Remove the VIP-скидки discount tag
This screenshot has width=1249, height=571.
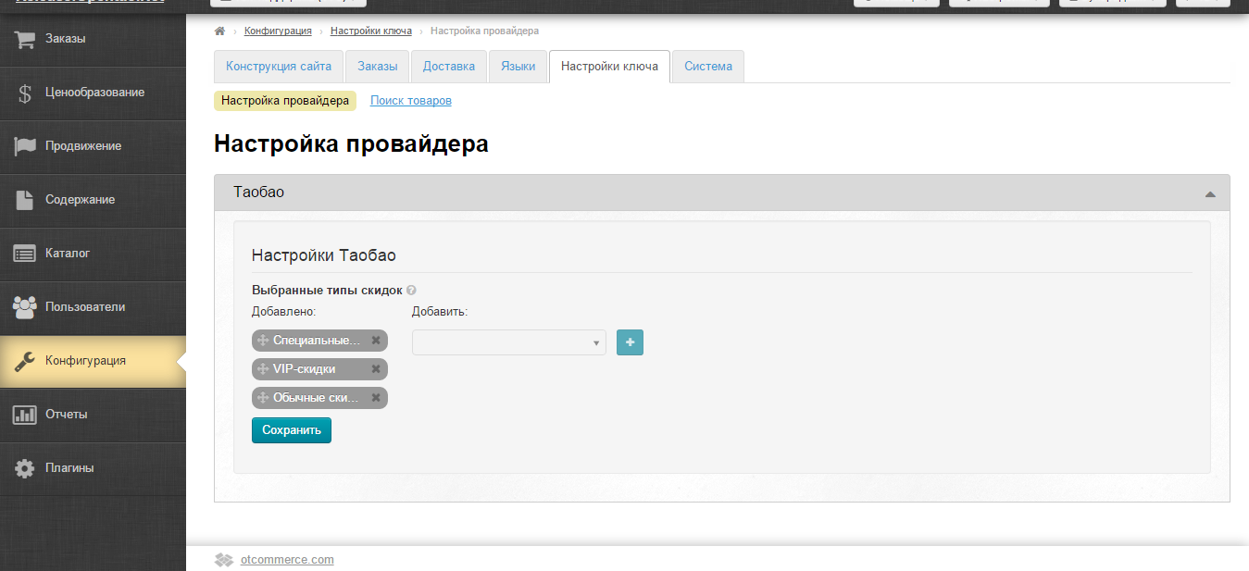pos(376,369)
